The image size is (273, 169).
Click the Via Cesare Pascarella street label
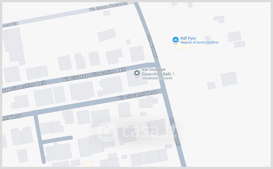click(x=109, y=6)
